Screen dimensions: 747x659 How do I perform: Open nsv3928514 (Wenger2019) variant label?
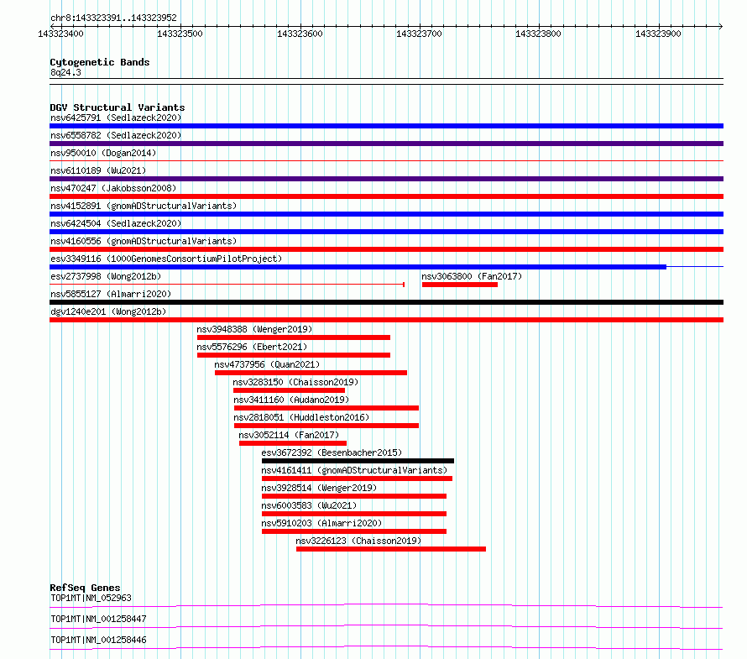[319, 488]
